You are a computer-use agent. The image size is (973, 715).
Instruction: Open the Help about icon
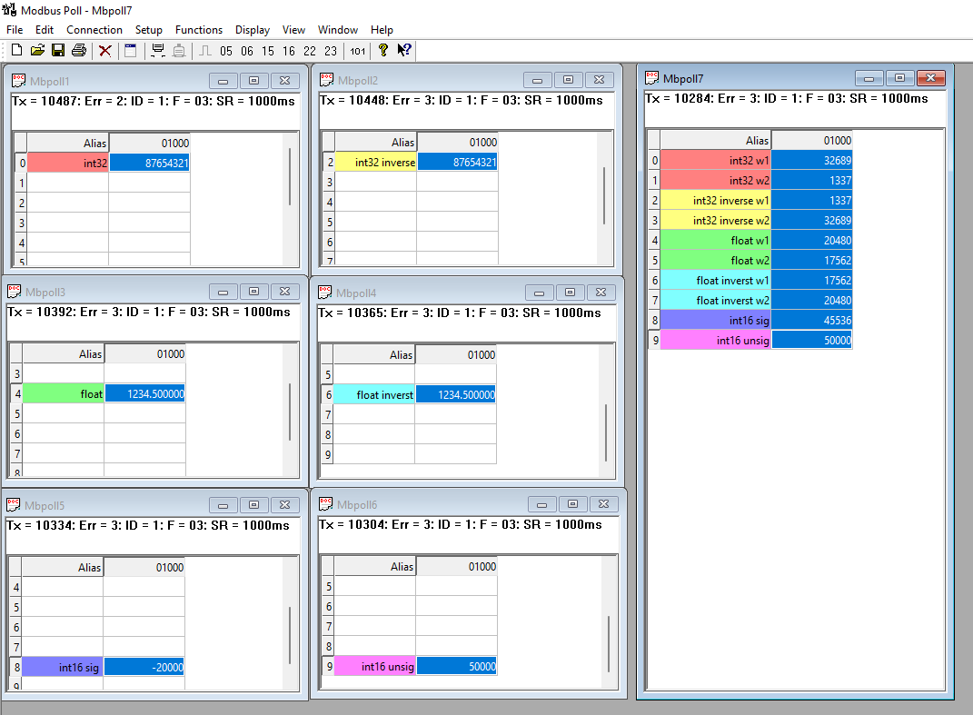[x=382, y=50]
